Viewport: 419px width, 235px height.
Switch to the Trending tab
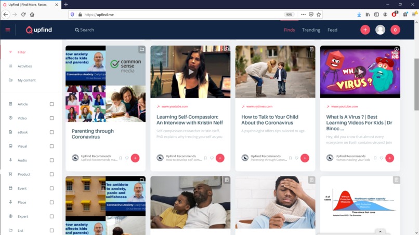(311, 30)
